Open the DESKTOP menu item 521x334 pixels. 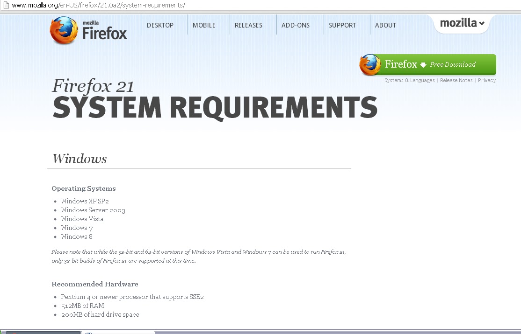pyautogui.click(x=160, y=25)
